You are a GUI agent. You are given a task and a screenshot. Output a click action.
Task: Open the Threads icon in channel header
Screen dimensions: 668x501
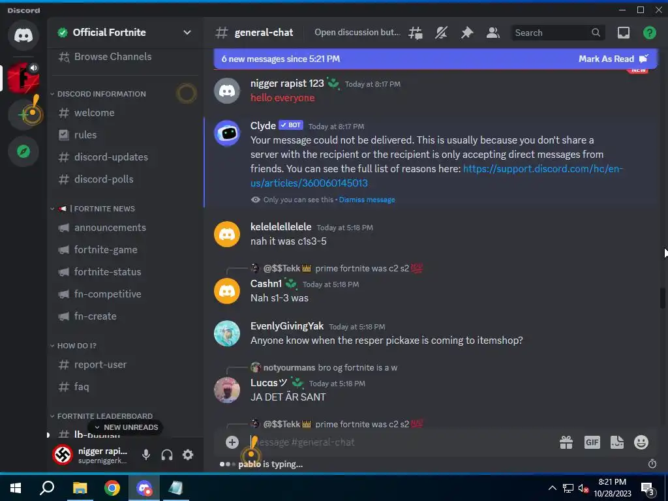(416, 33)
